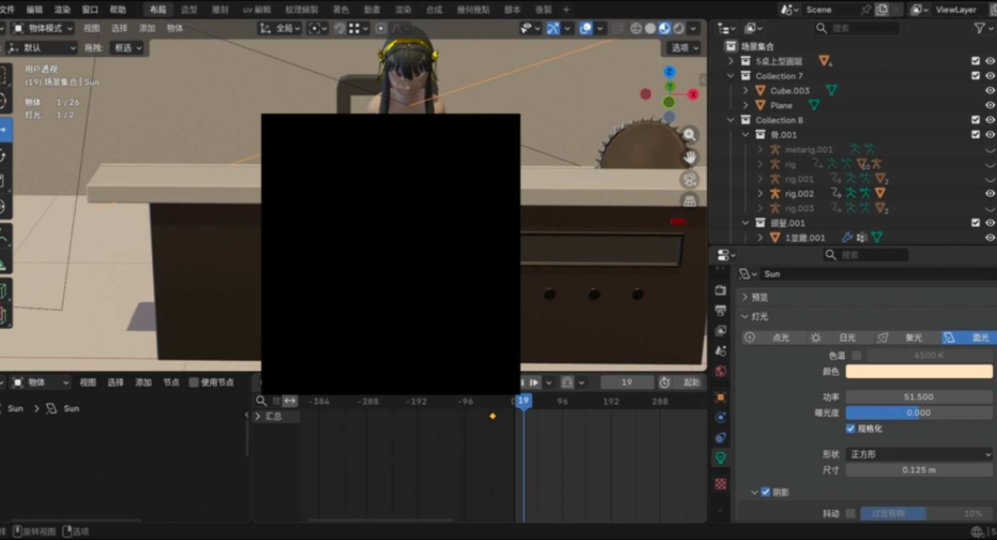Toggle the perspective/orthographic grid gizmo icon

click(690, 201)
